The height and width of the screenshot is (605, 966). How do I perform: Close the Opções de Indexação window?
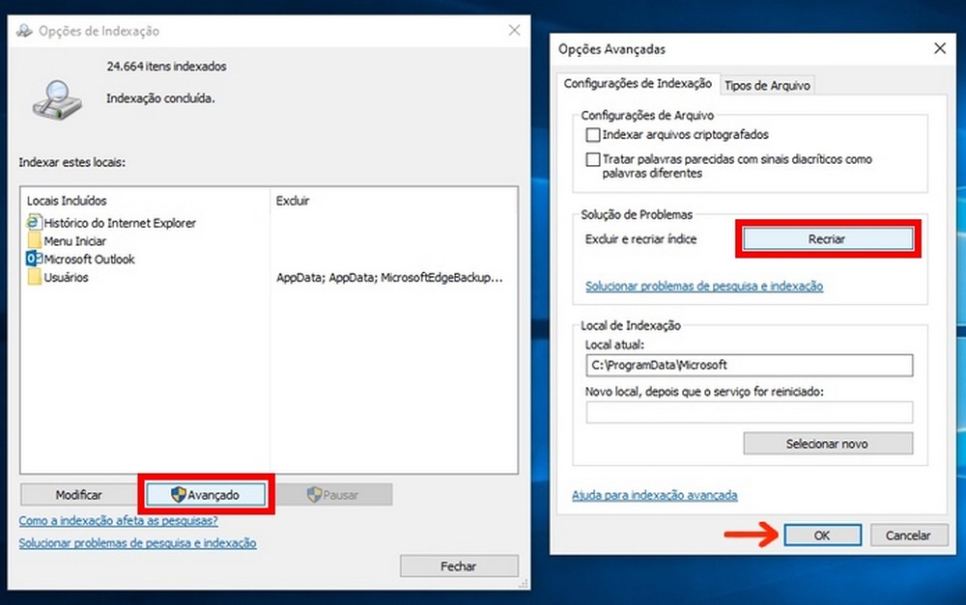coord(515,30)
